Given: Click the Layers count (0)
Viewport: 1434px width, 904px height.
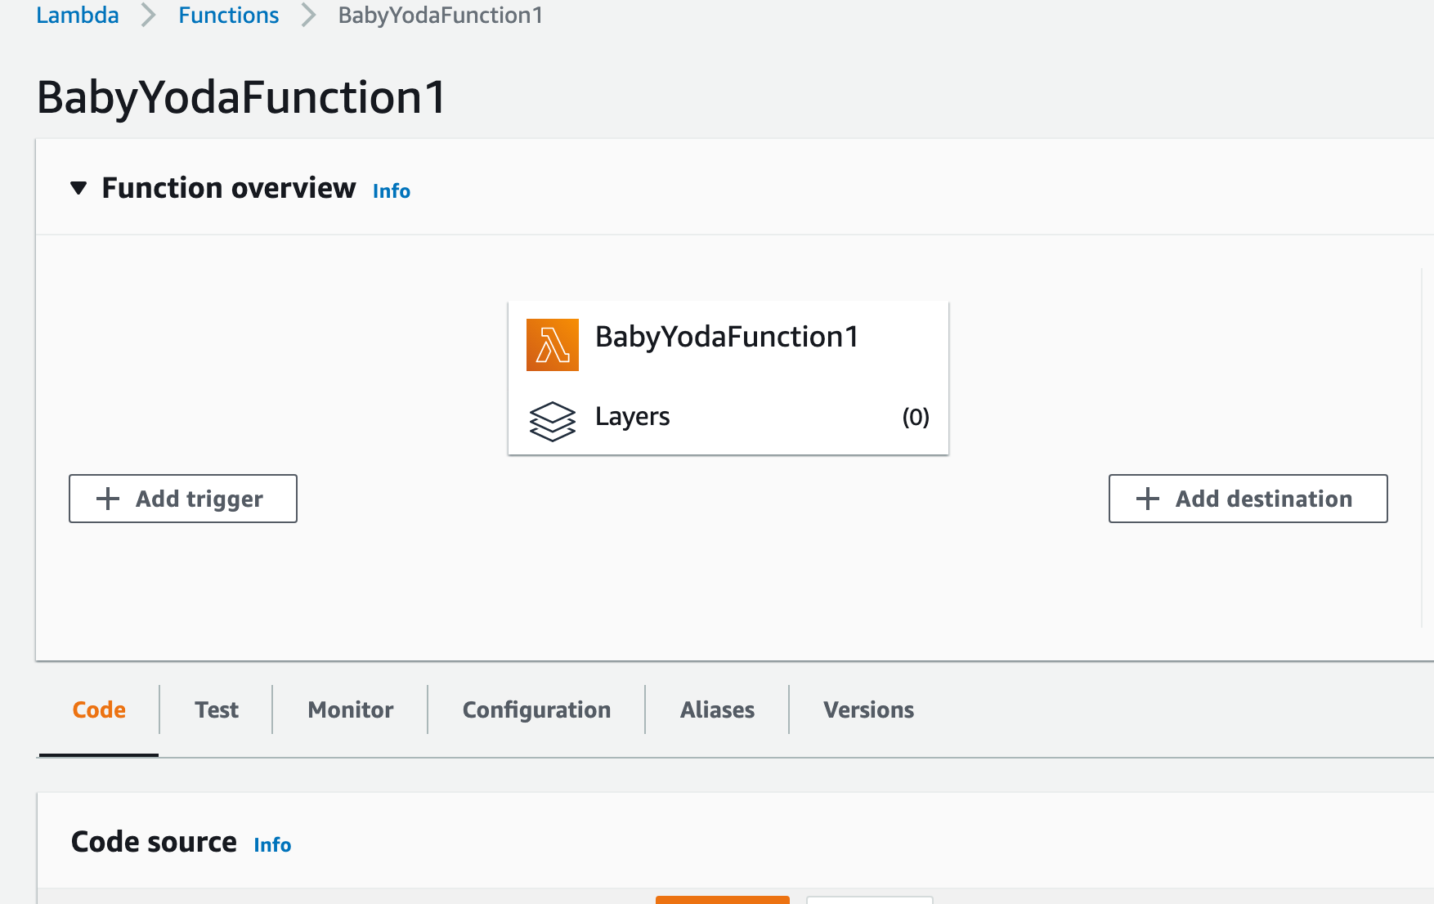Looking at the screenshot, I should pos(916,418).
